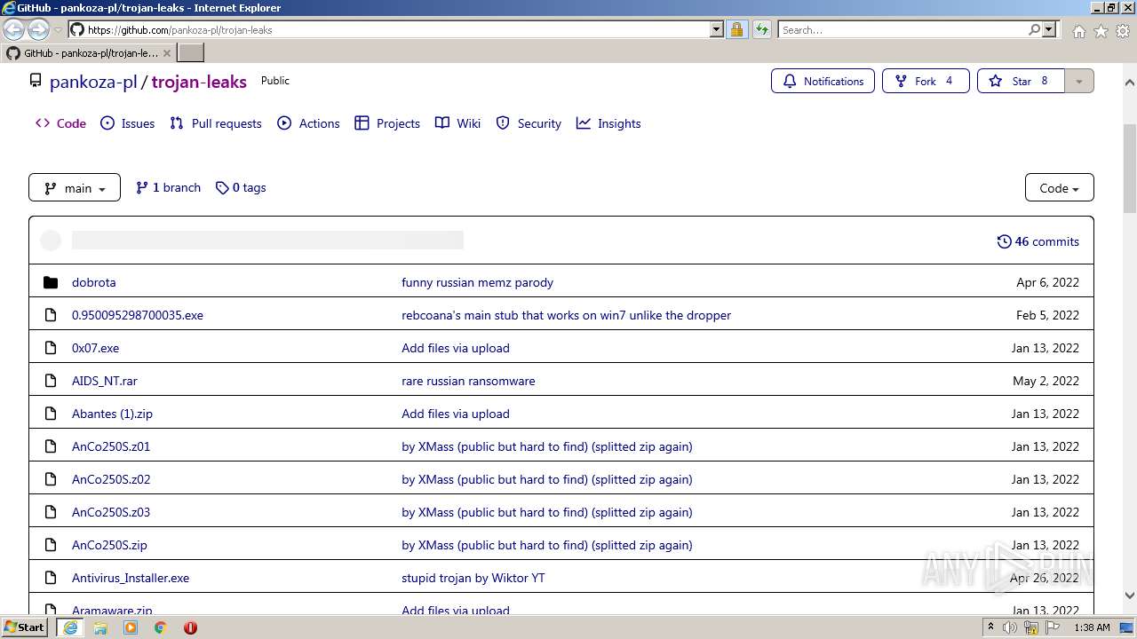Open file 0.950095298700035.exe
Viewport: 1137px width, 639px height.
[138, 315]
